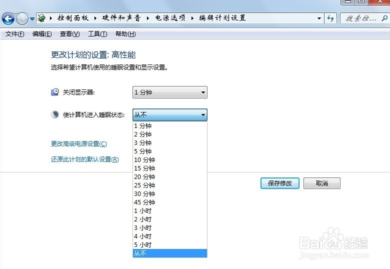Open the 关闭显示器 dropdown showing 1 分钟
Image resolution: width=390 pixels, height=269 pixels.
[x=170, y=92]
